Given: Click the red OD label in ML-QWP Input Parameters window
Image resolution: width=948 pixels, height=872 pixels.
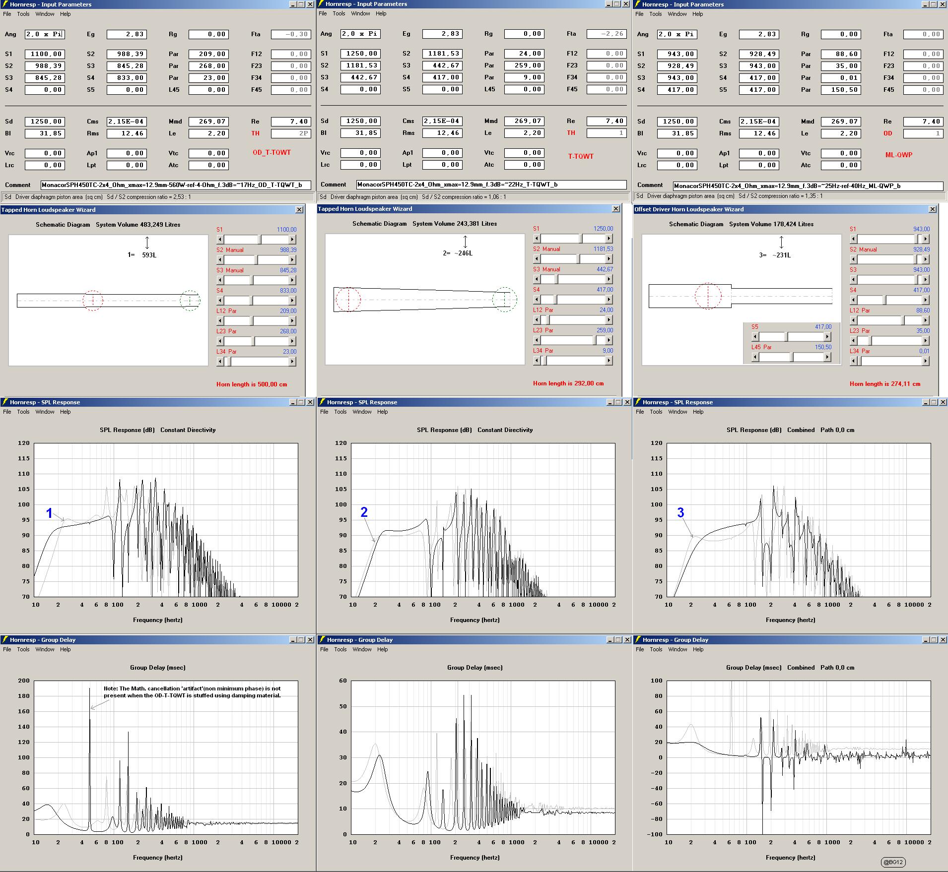Looking at the screenshot, I should [888, 133].
